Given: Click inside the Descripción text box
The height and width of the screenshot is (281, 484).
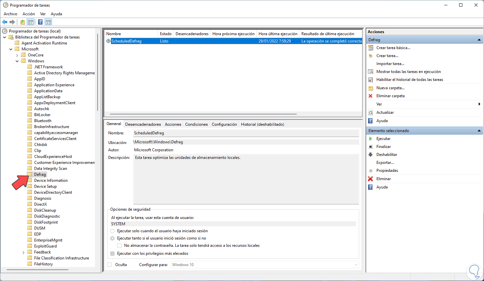Looking at the screenshot, I should 246,179.
